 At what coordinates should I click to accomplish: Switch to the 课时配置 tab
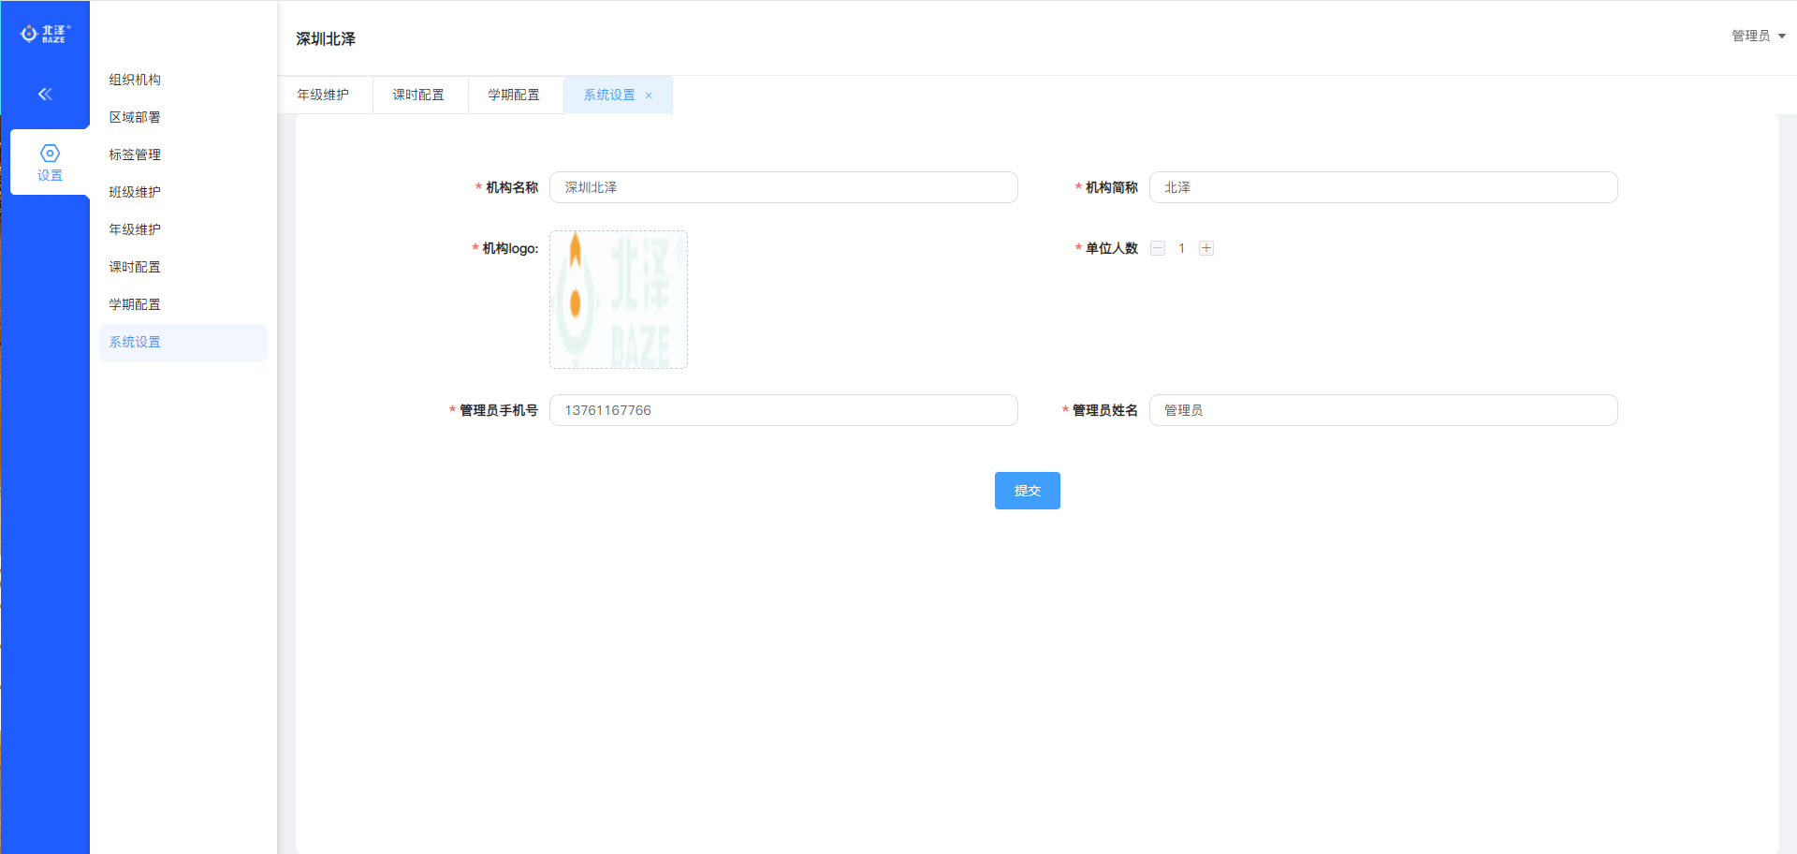[x=418, y=95]
